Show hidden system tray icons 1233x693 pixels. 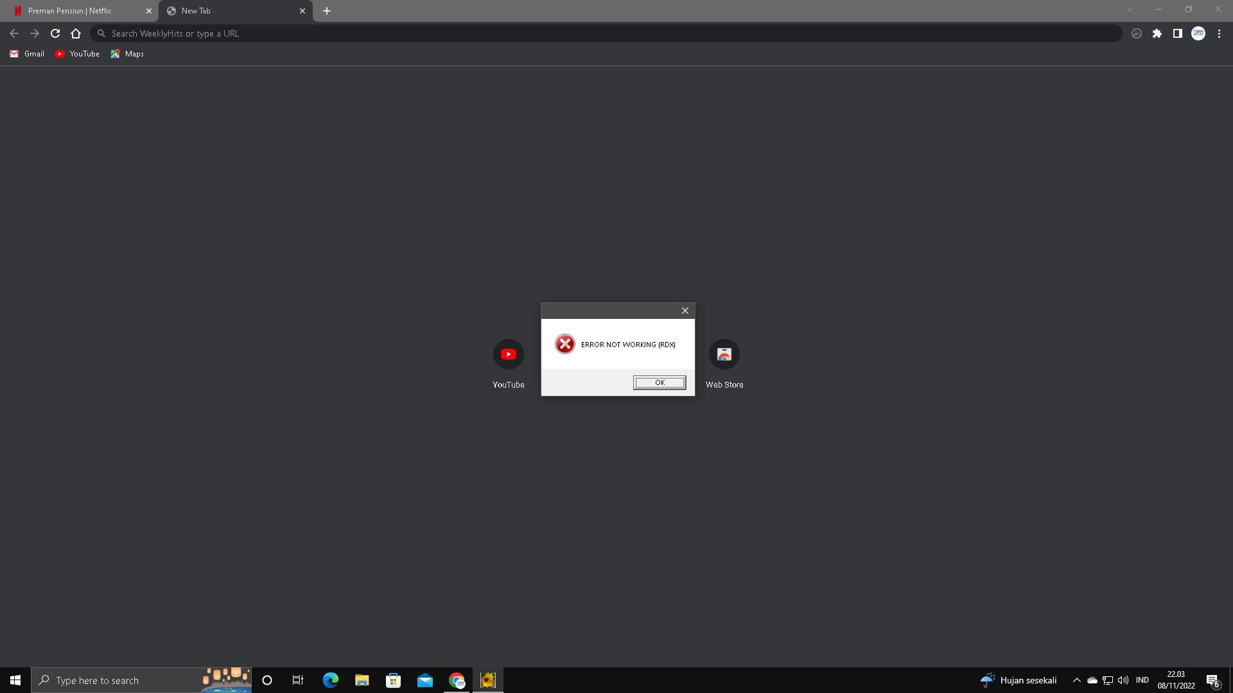(1076, 680)
